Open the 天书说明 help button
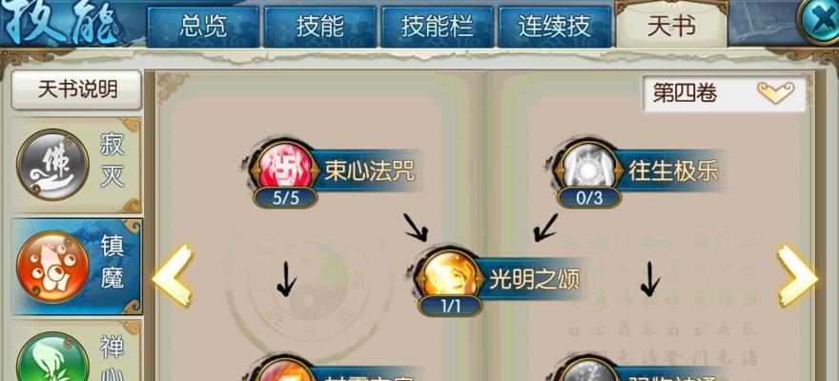This screenshot has height=381, width=839. pos(76,90)
